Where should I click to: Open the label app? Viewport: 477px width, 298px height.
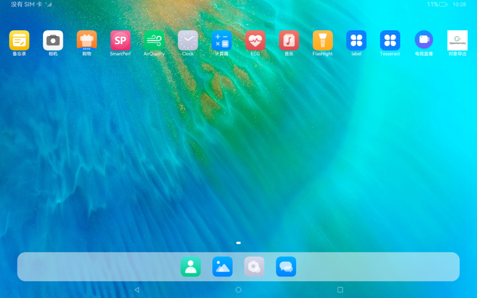(357, 40)
